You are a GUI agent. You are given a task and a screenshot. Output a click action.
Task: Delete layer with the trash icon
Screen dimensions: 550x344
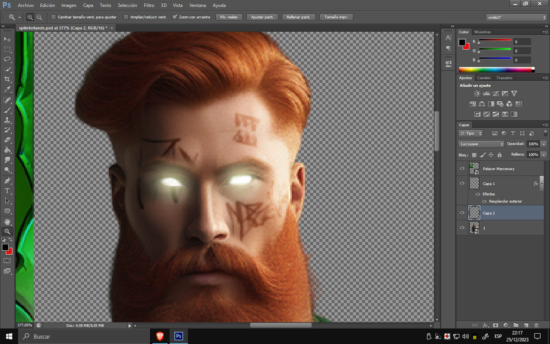pyautogui.click(x=537, y=326)
